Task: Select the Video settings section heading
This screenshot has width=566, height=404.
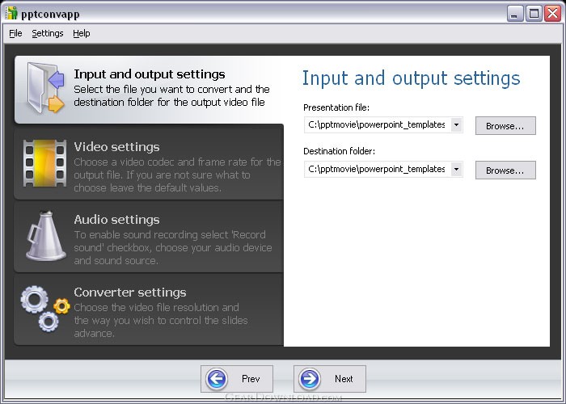Action: tap(116, 147)
